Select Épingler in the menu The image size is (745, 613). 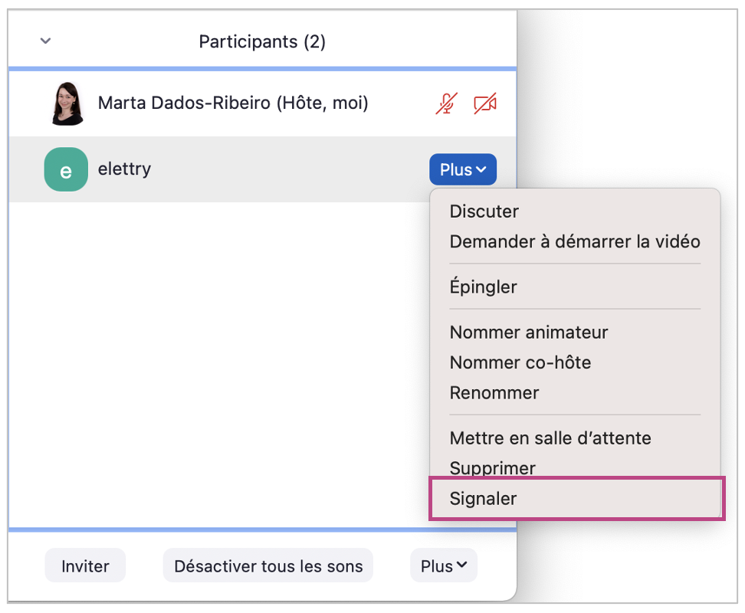[x=484, y=287]
